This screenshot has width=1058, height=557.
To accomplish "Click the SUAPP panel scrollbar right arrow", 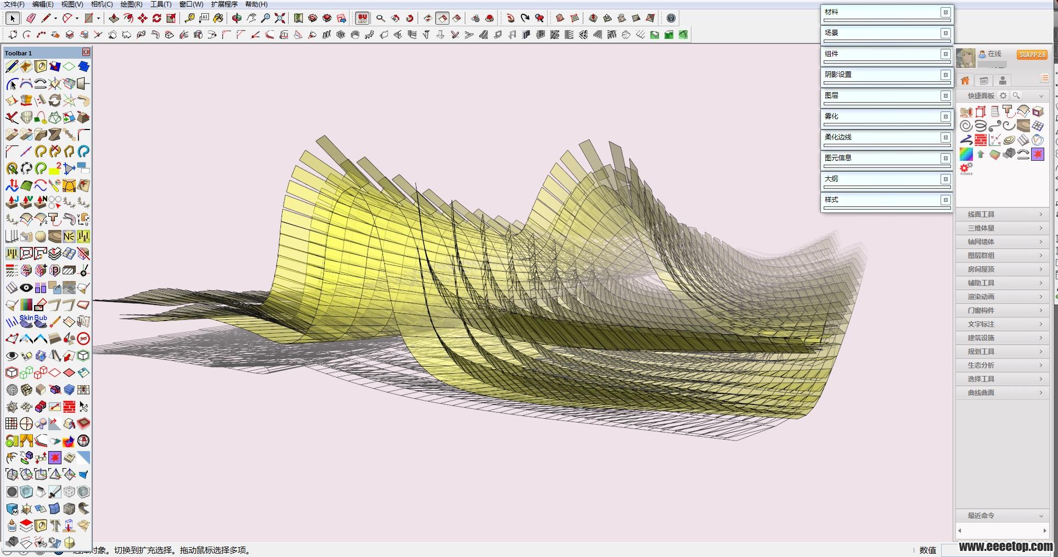I will pos(1044,531).
